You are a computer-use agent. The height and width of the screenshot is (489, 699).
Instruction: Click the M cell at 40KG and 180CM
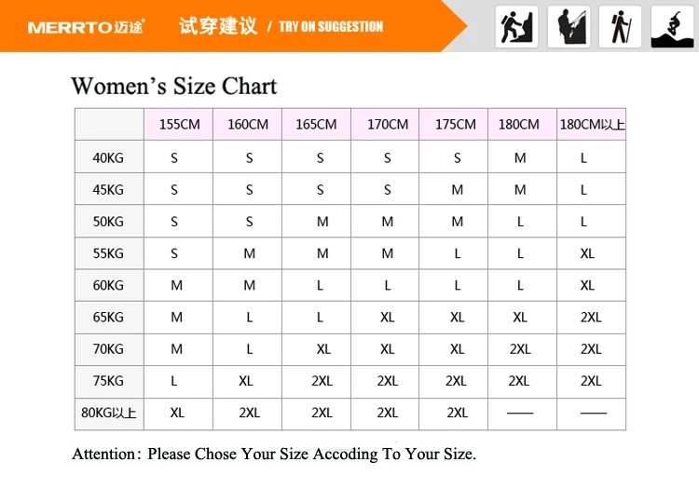tap(520, 157)
